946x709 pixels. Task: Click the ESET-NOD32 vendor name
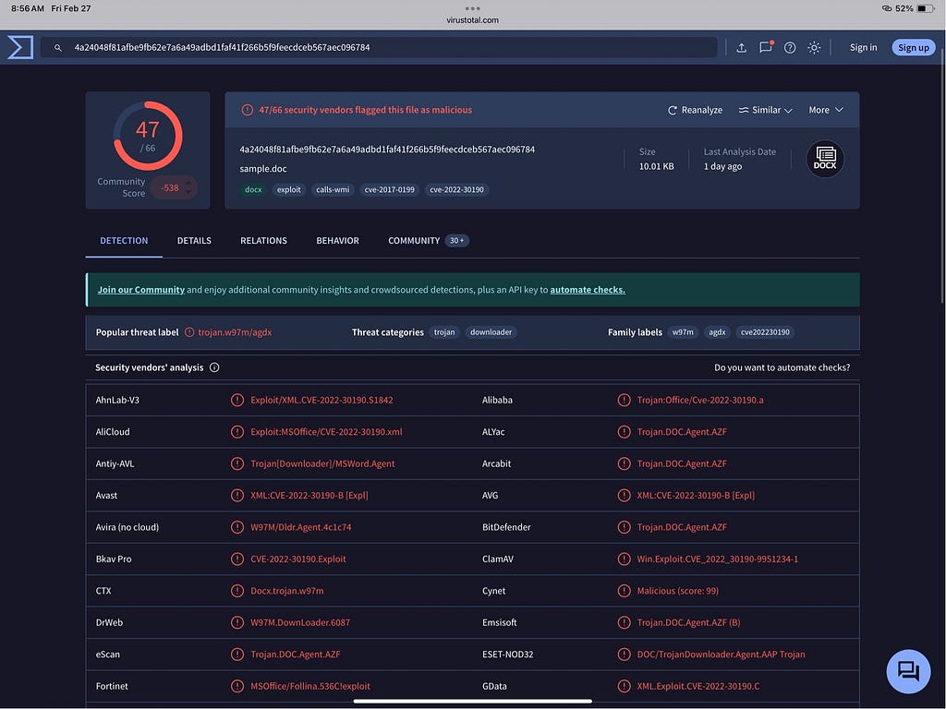(x=507, y=655)
